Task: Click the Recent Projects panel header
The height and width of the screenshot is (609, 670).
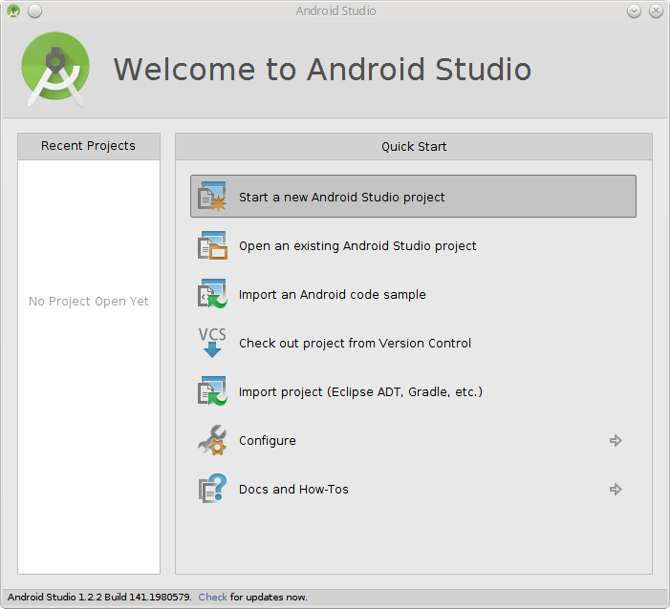Action: pyautogui.click(x=89, y=146)
